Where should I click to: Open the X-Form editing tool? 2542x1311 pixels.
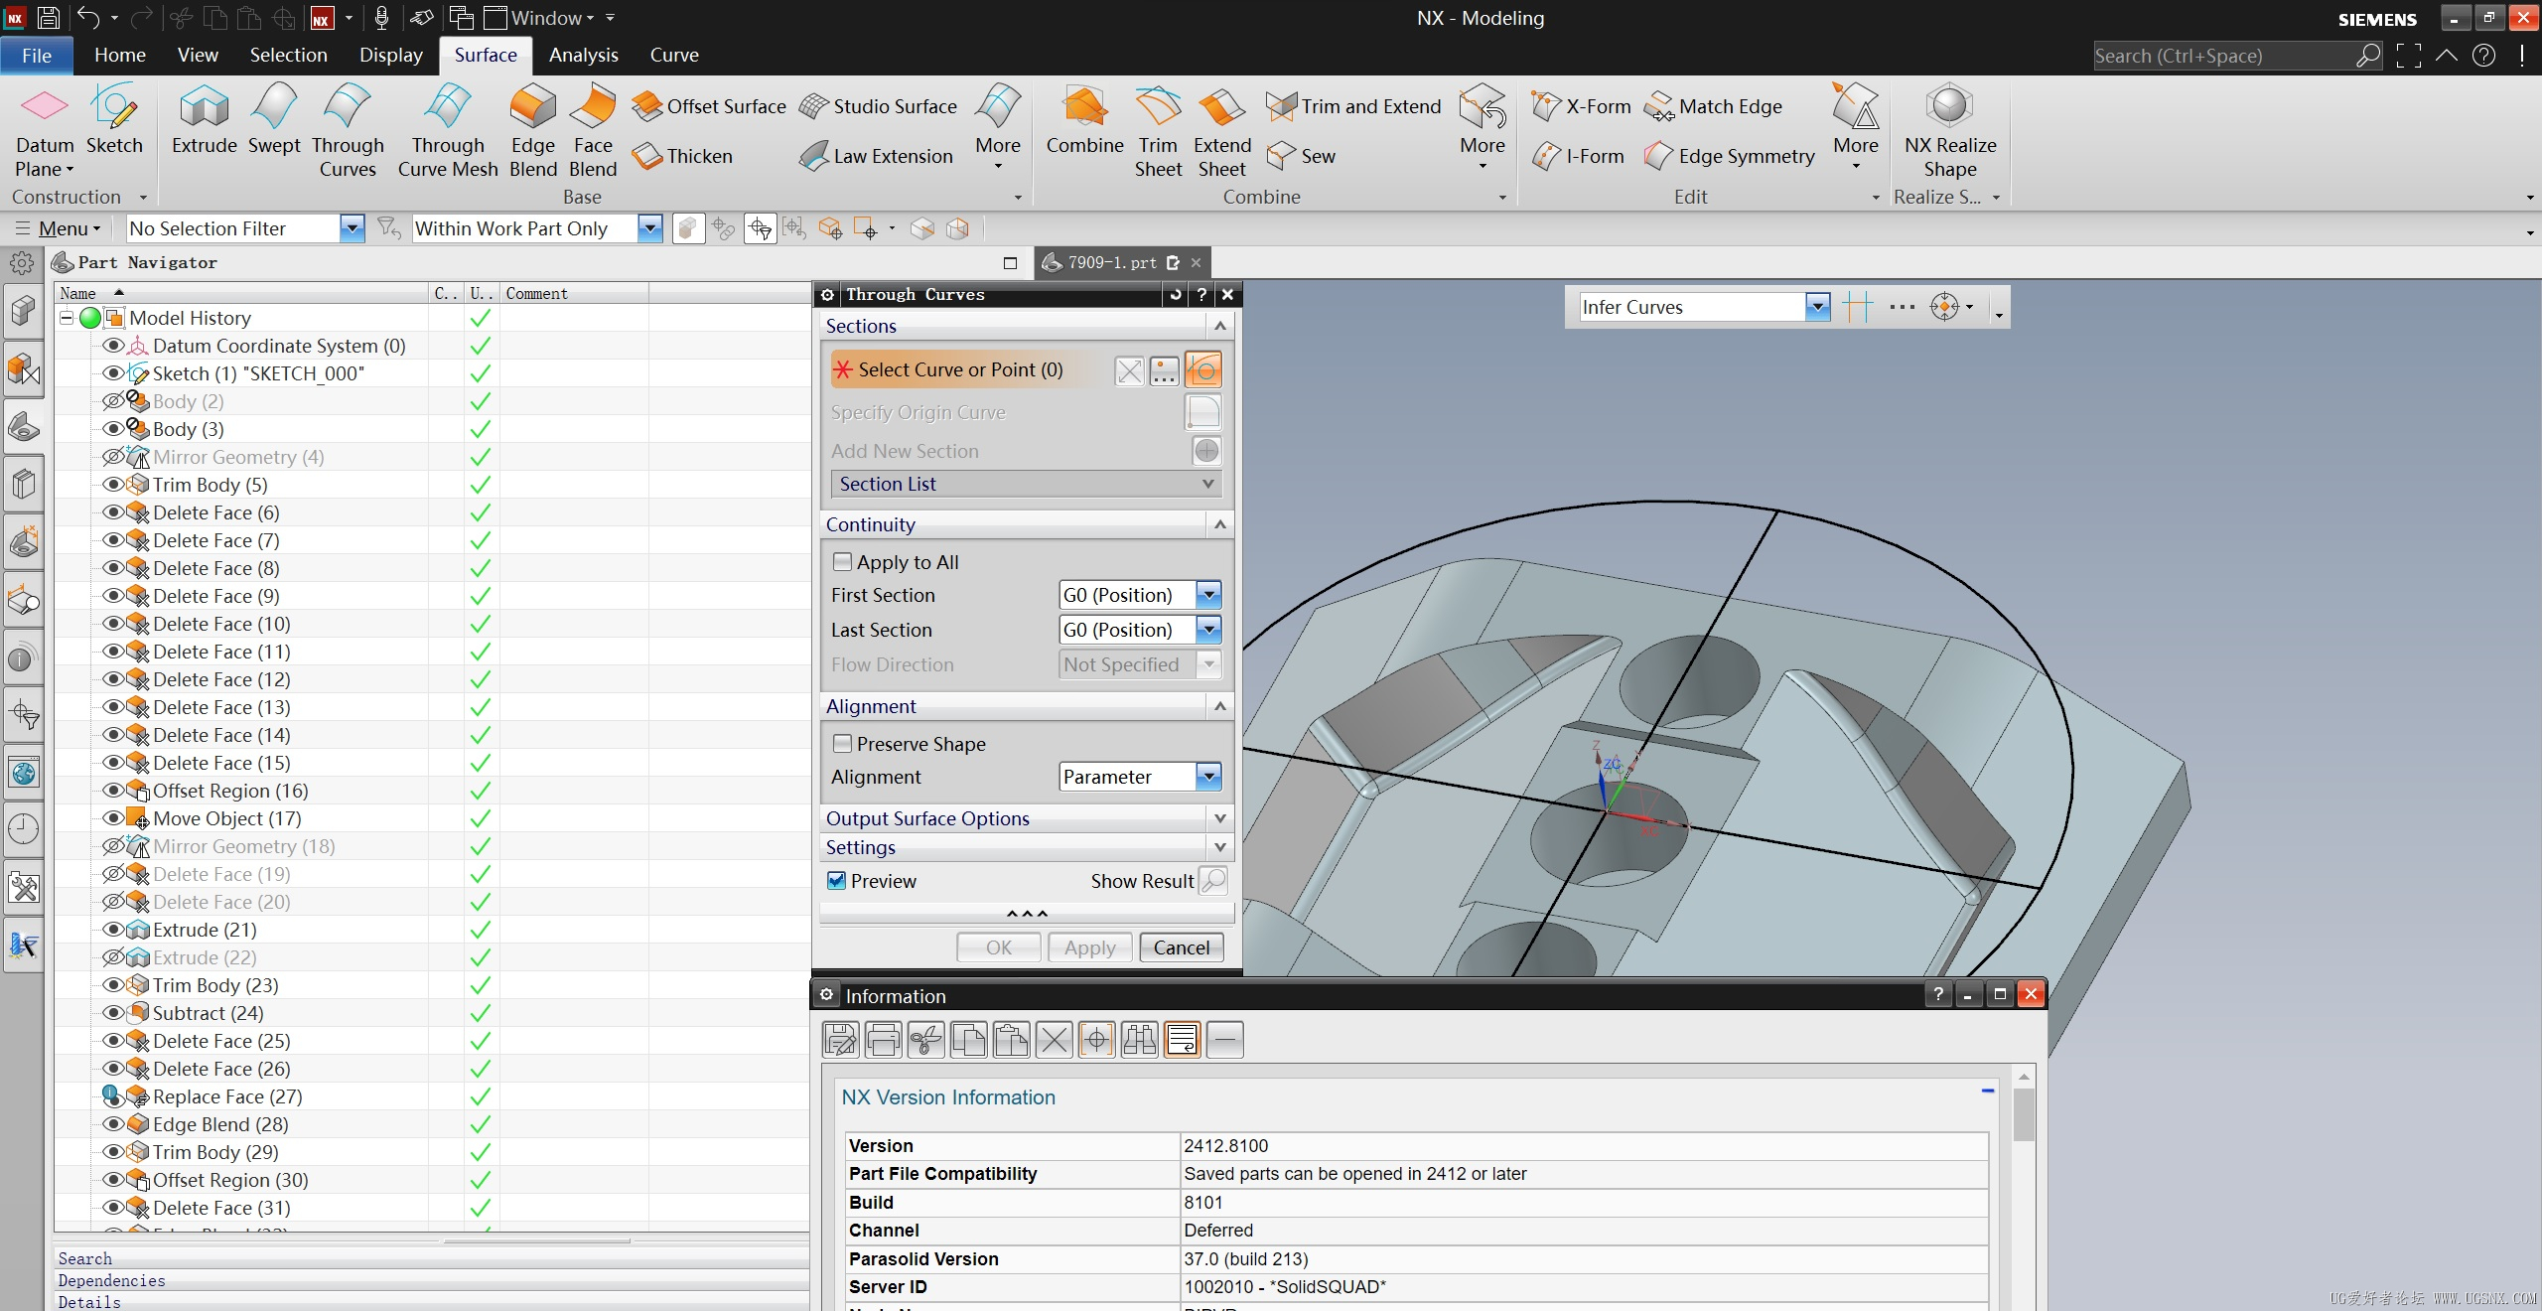(1581, 106)
